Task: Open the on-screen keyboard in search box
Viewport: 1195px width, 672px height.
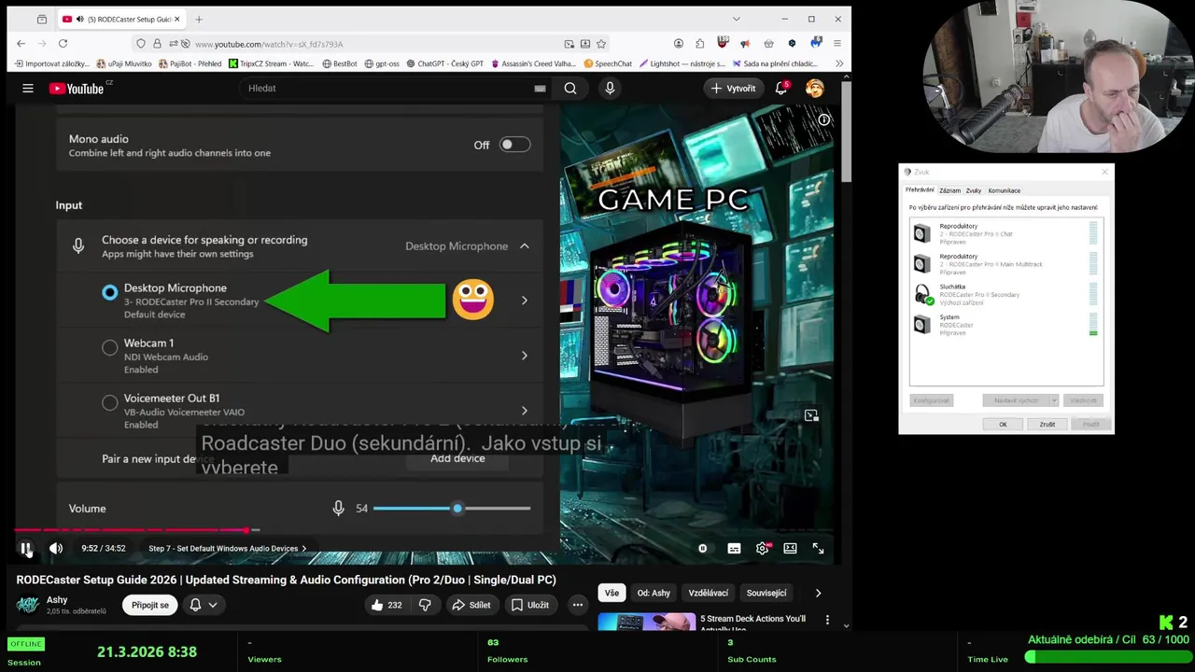Action: point(540,88)
